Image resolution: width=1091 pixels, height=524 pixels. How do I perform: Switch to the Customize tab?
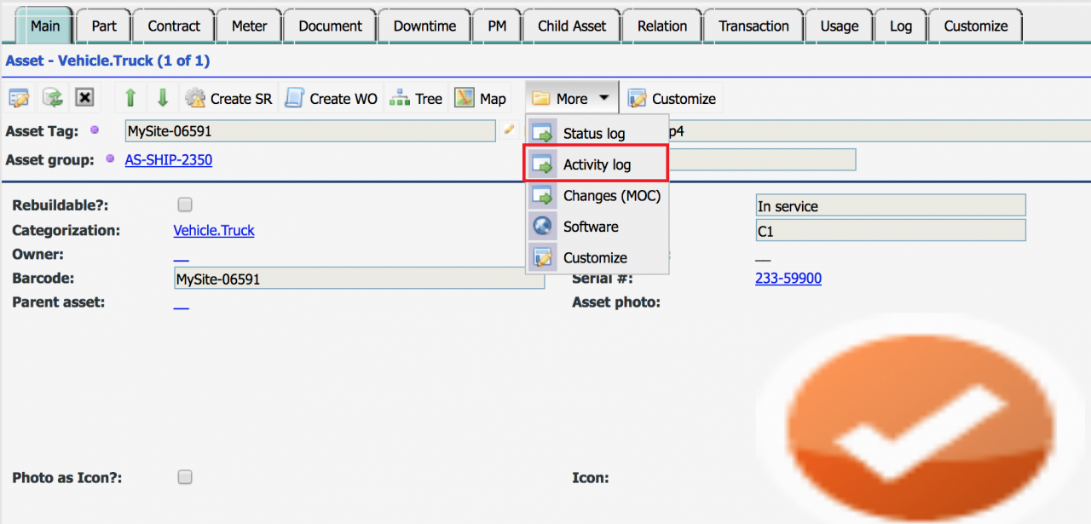(976, 26)
